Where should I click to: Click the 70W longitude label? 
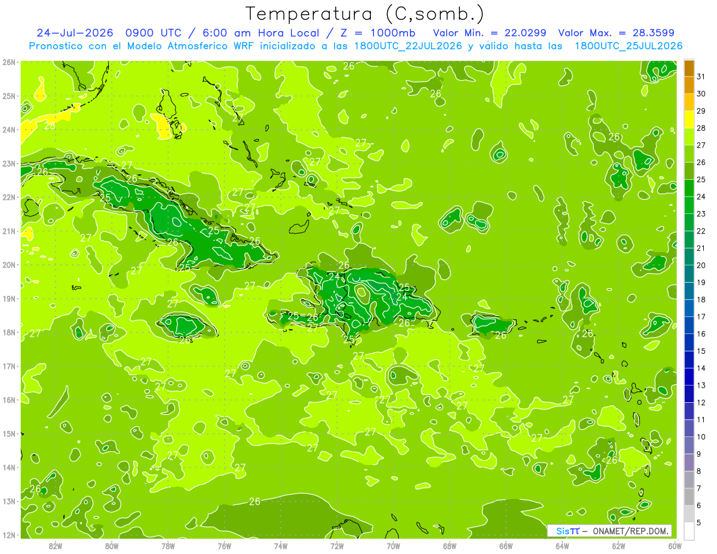tap(393, 546)
